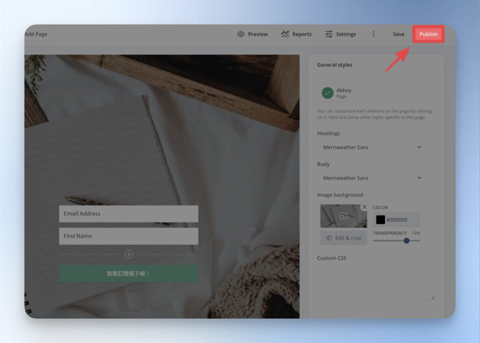Click the Add Page button

(x=36, y=34)
